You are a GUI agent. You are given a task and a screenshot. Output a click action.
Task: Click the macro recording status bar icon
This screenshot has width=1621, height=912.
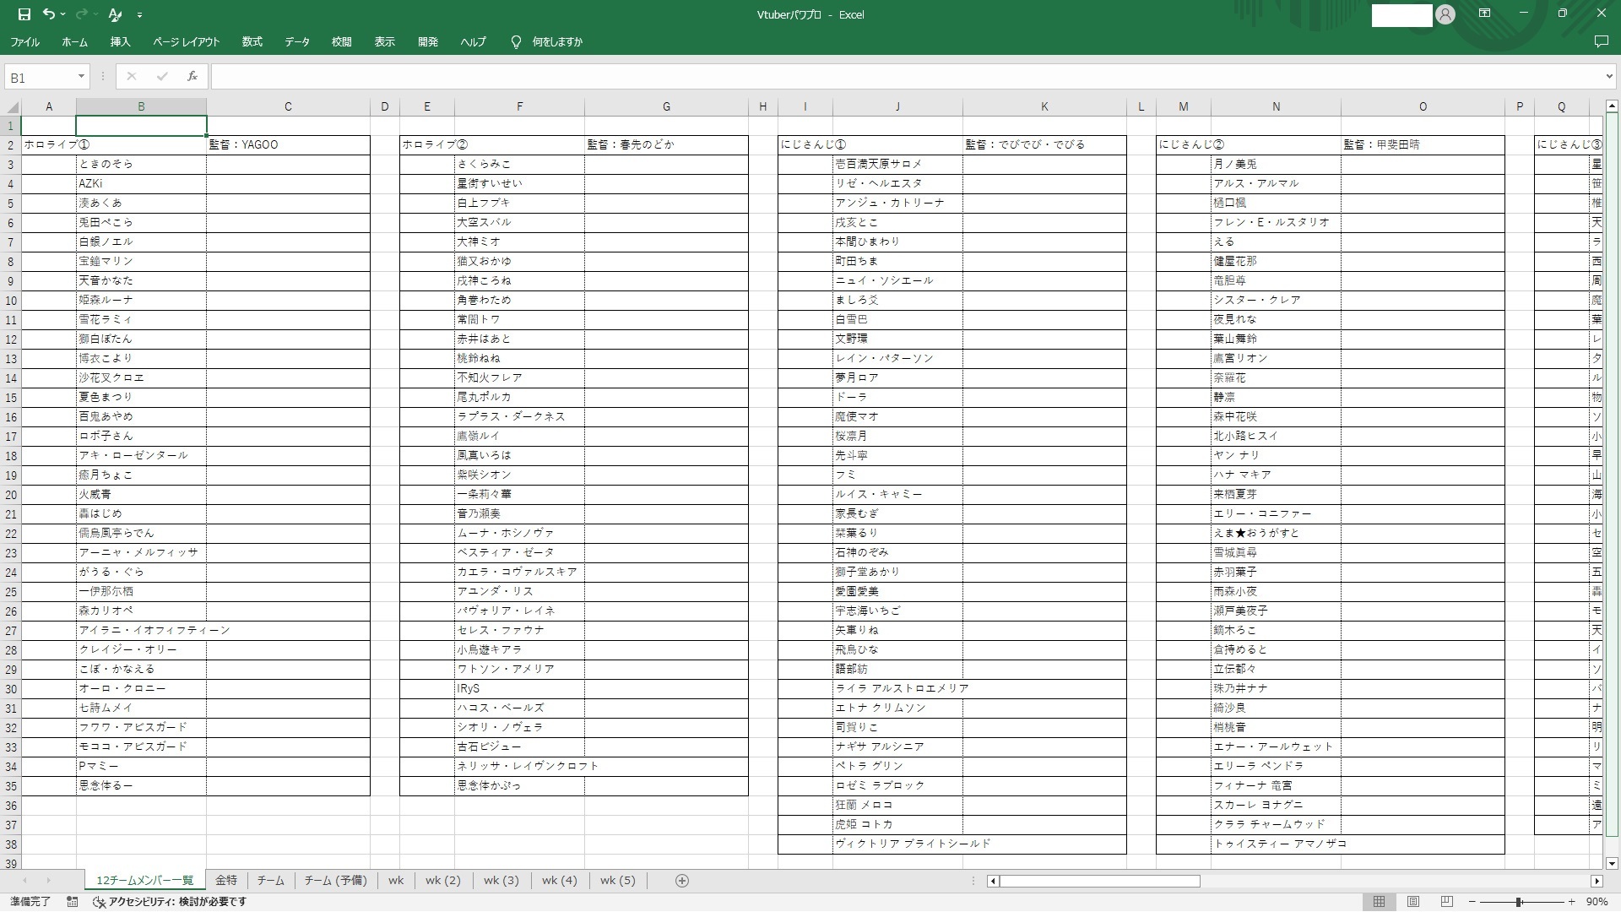point(73,902)
